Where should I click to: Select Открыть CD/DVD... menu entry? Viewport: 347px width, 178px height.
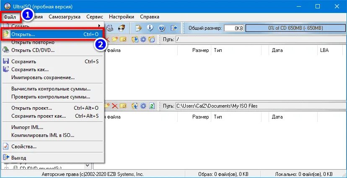[53, 50]
